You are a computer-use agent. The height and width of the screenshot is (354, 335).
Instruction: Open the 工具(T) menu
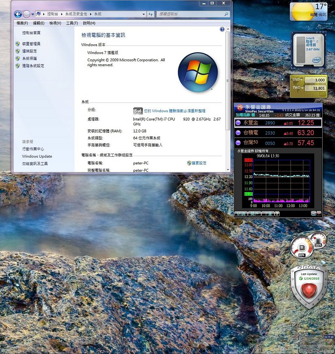[72, 23]
